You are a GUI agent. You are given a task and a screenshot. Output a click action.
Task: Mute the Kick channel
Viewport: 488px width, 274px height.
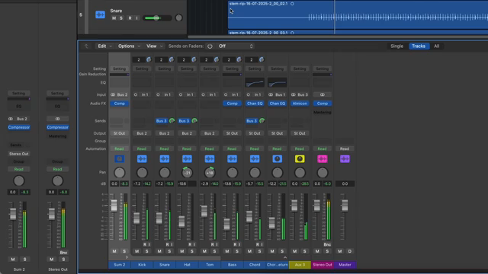136,251
